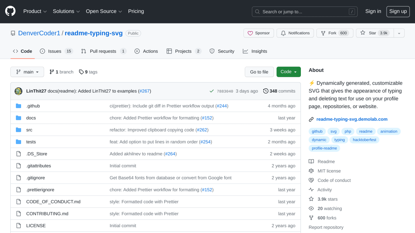
Task: Go to Pricing page
Action: pos(136,11)
